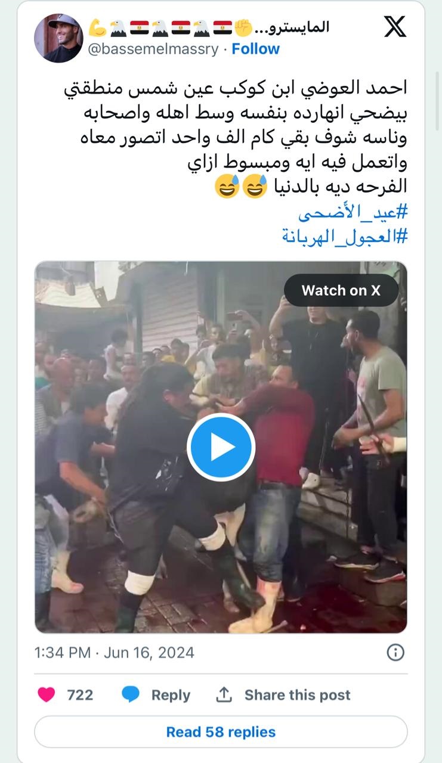442x763 pixels.
Task: Click the Arabic tweet text body
Action: [x=236, y=138]
